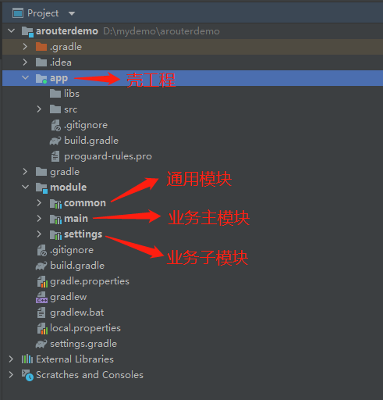Click the settings module icon
Viewport: 383px width, 400px height.
coord(55,234)
